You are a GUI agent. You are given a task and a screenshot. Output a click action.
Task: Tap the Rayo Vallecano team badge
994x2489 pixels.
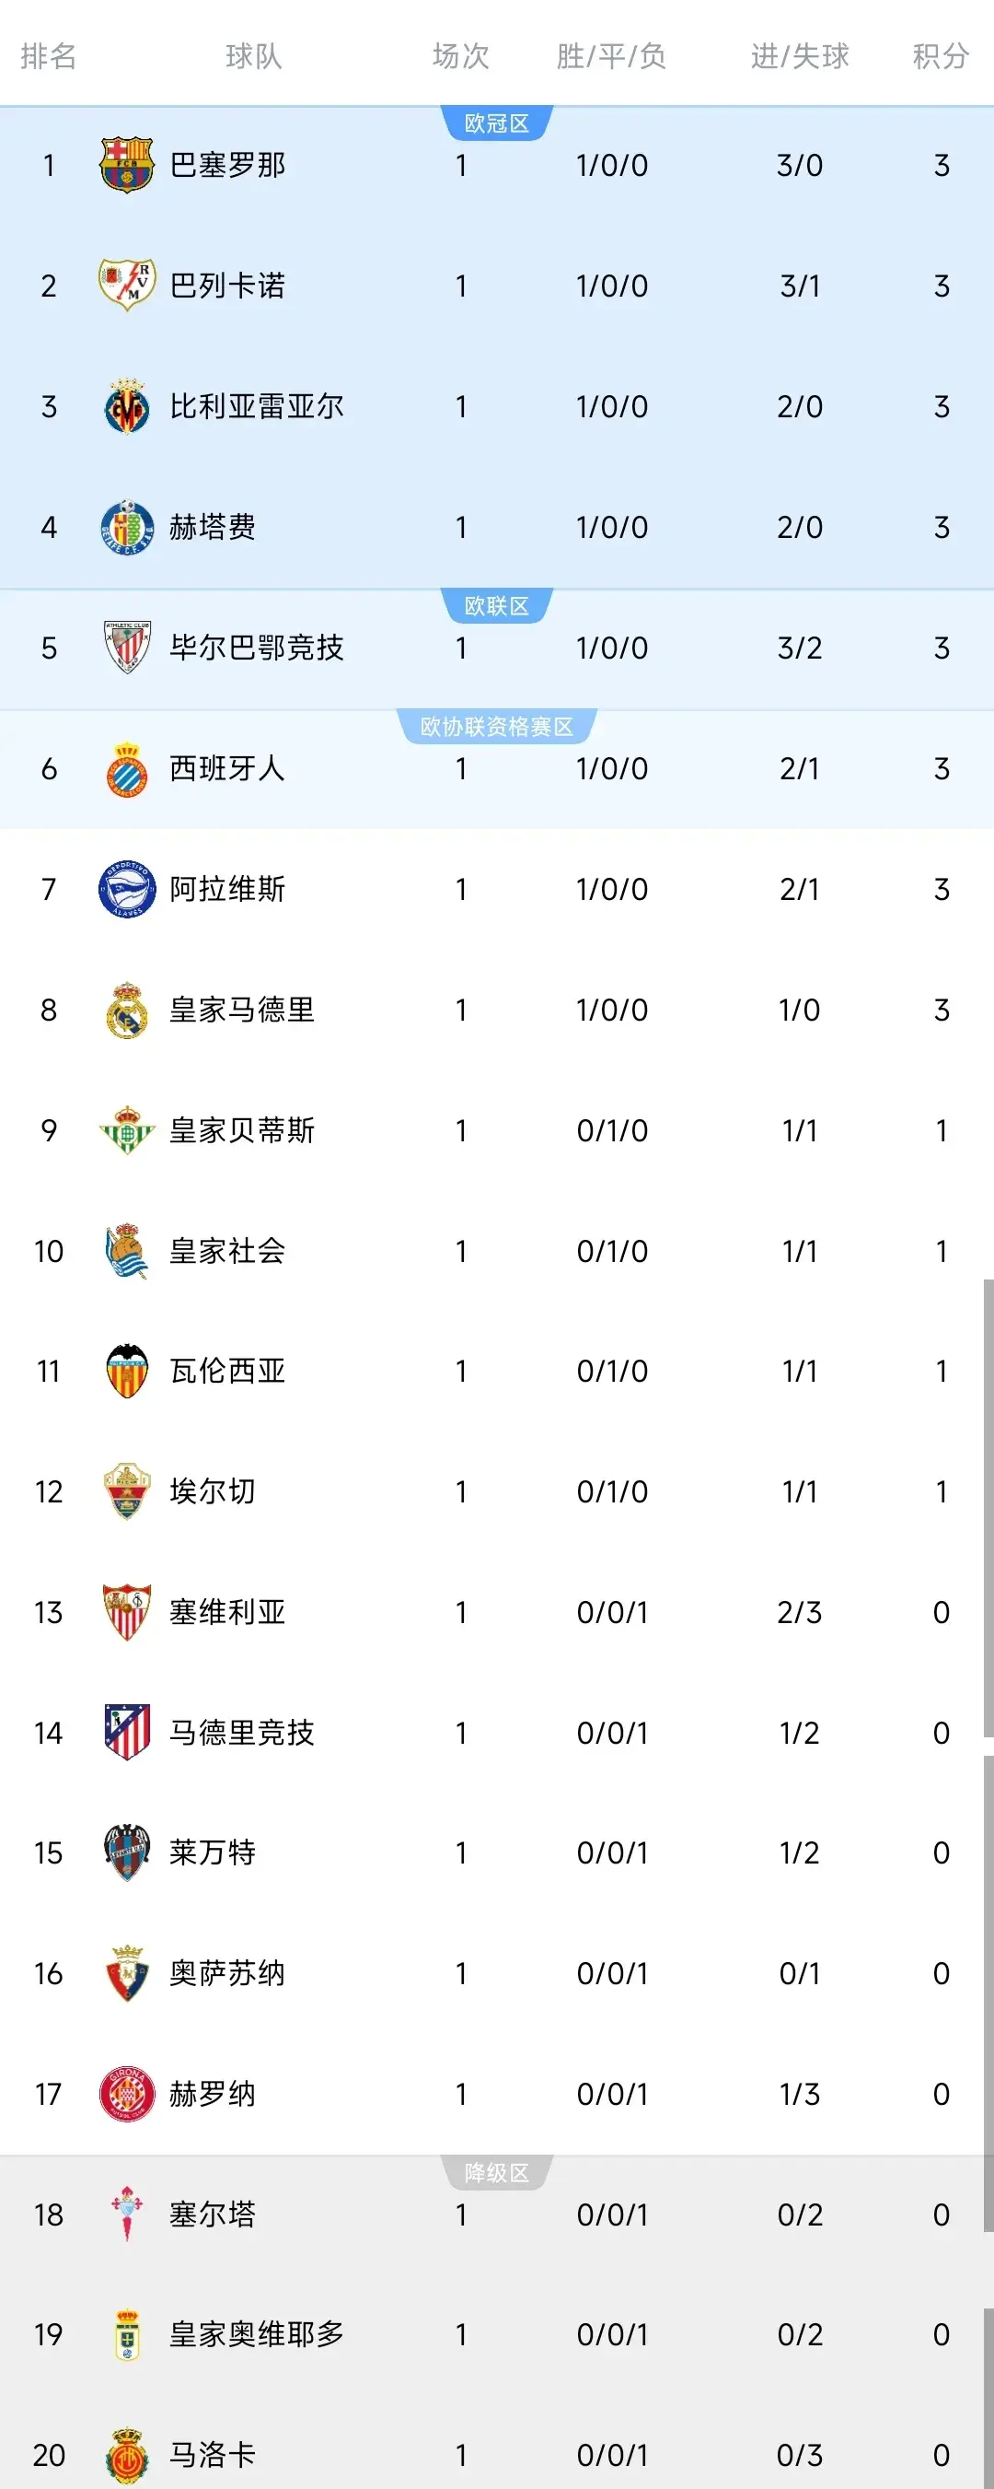126,285
